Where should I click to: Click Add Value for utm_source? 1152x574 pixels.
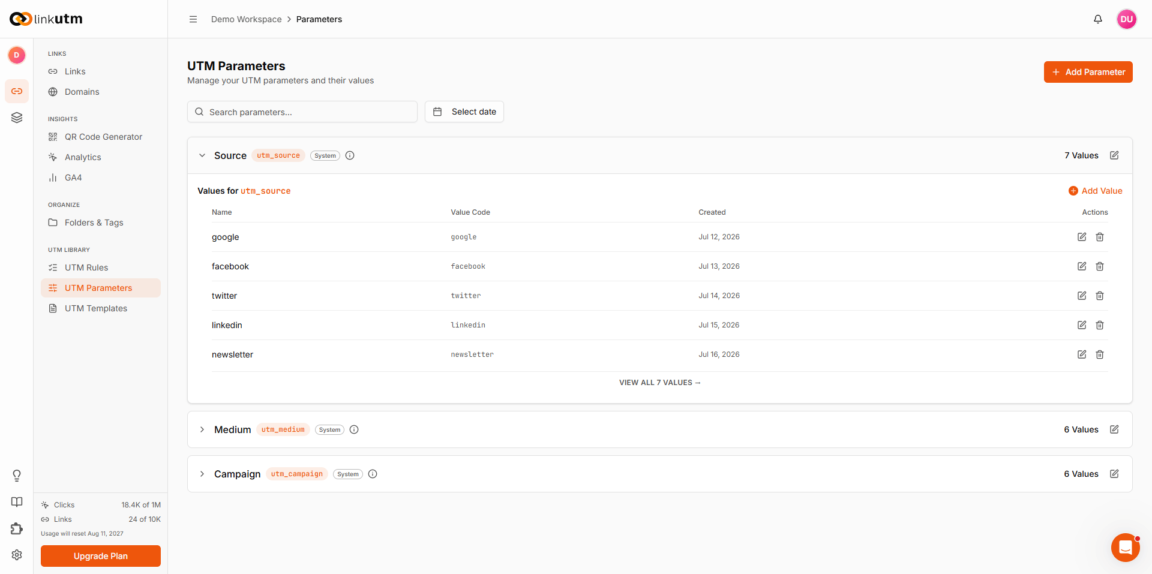1096,191
